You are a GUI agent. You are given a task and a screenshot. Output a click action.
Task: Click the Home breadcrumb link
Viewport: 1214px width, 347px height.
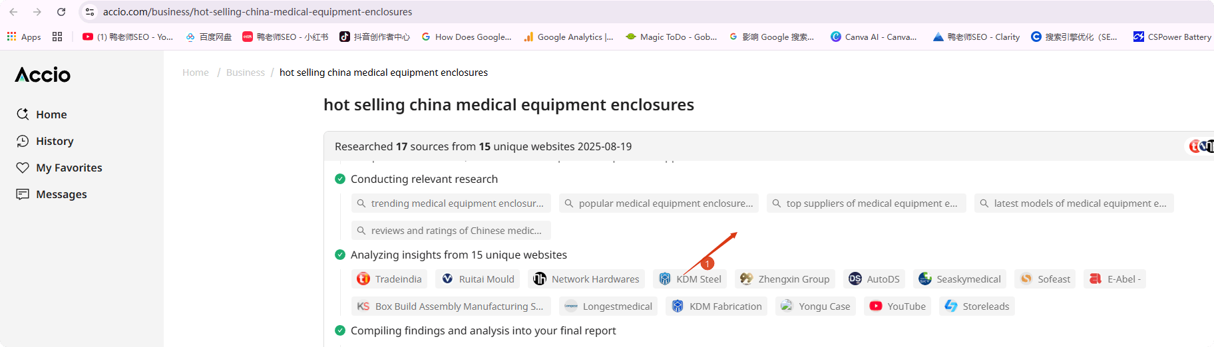196,72
